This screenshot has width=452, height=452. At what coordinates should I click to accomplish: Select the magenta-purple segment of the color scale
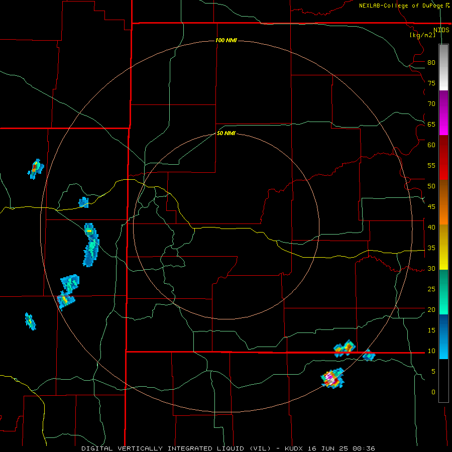443,112
